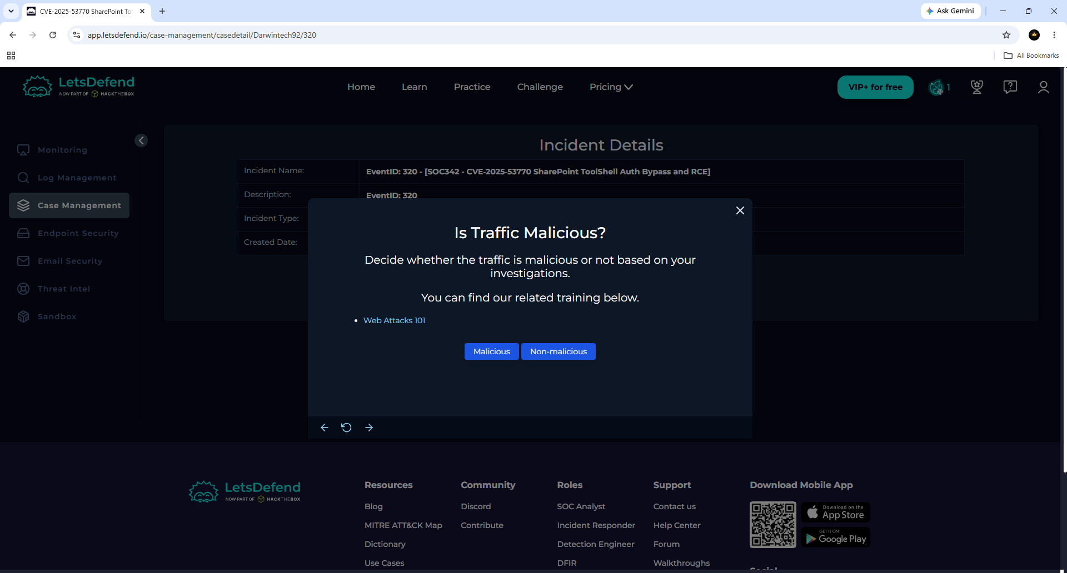The image size is (1067, 573).
Task: Open the Chrome apps grid icon
Action: pos(11,56)
